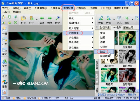Click the 左旋 rotate left icon
Image resolution: width=140 pixels, height=101 pixels.
[x=101, y=18]
